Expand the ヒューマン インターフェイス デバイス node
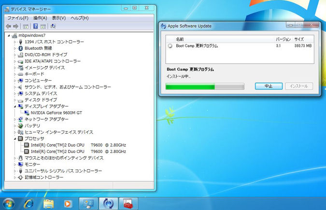 tap(15, 132)
